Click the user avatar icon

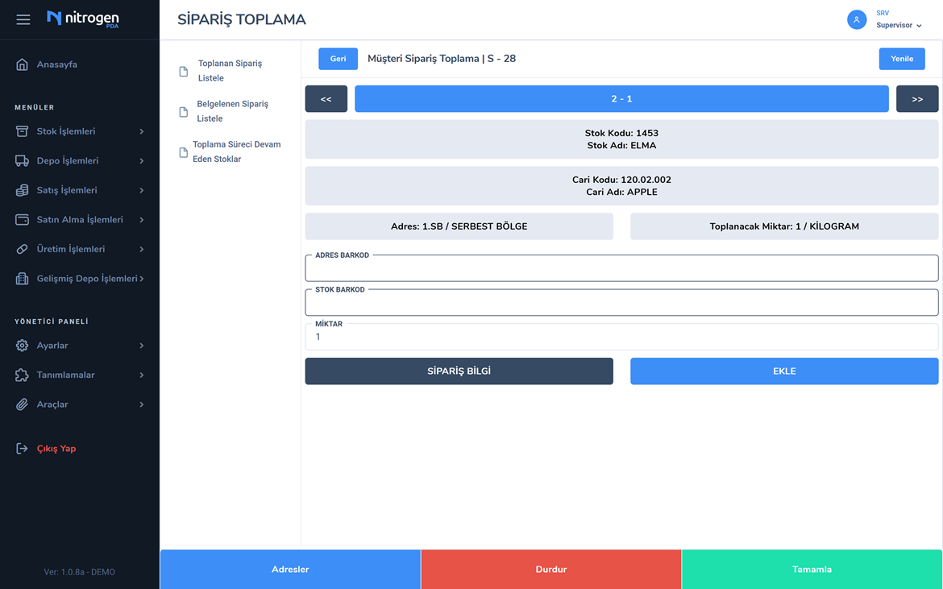[857, 20]
